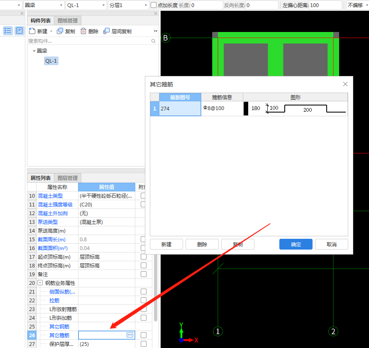Open the leftmost partially visible dropdown arrow
369x348 pixels.
coord(19,5)
